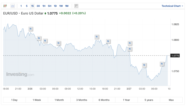Choose the 1W interval

(x=61, y=6)
